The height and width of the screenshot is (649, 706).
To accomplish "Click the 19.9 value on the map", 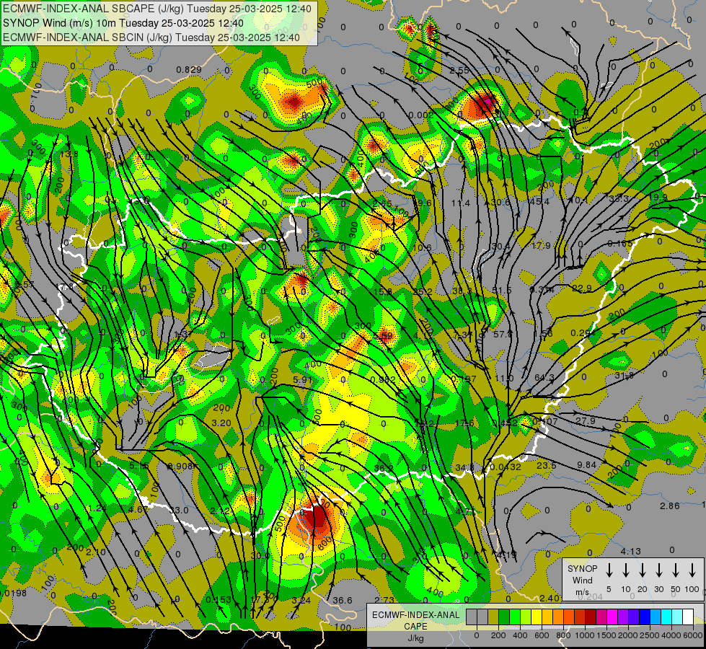I will [x=658, y=198].
